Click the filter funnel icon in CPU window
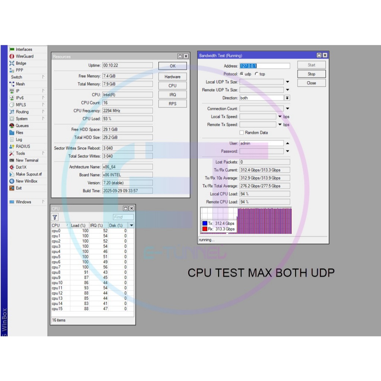The image size is (381, 381). 55,217
